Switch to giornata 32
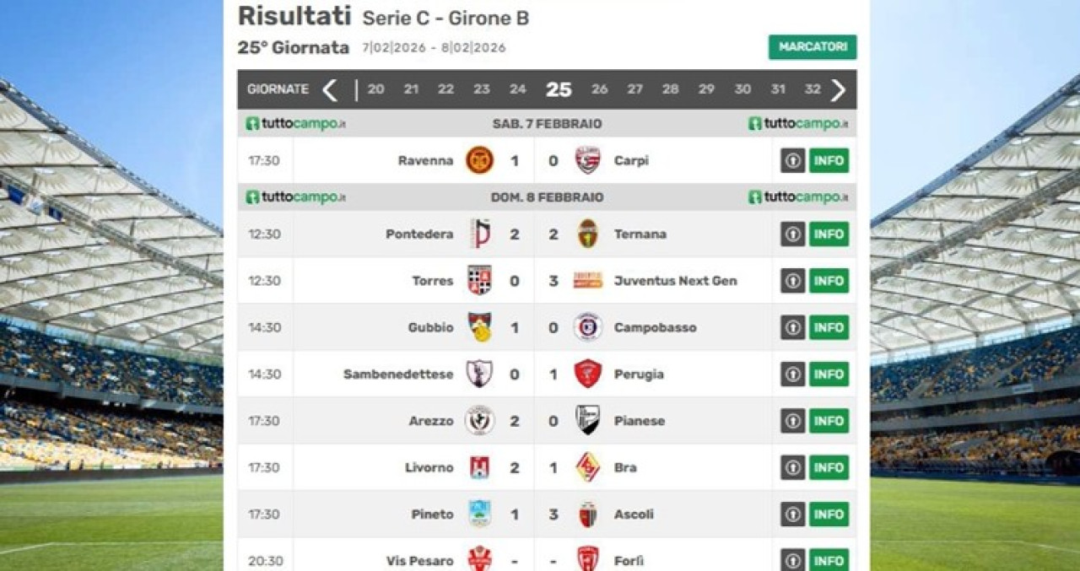 [812, 89]
